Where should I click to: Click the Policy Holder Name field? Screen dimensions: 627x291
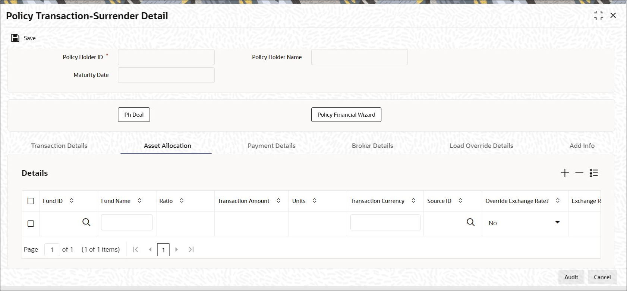359,57
